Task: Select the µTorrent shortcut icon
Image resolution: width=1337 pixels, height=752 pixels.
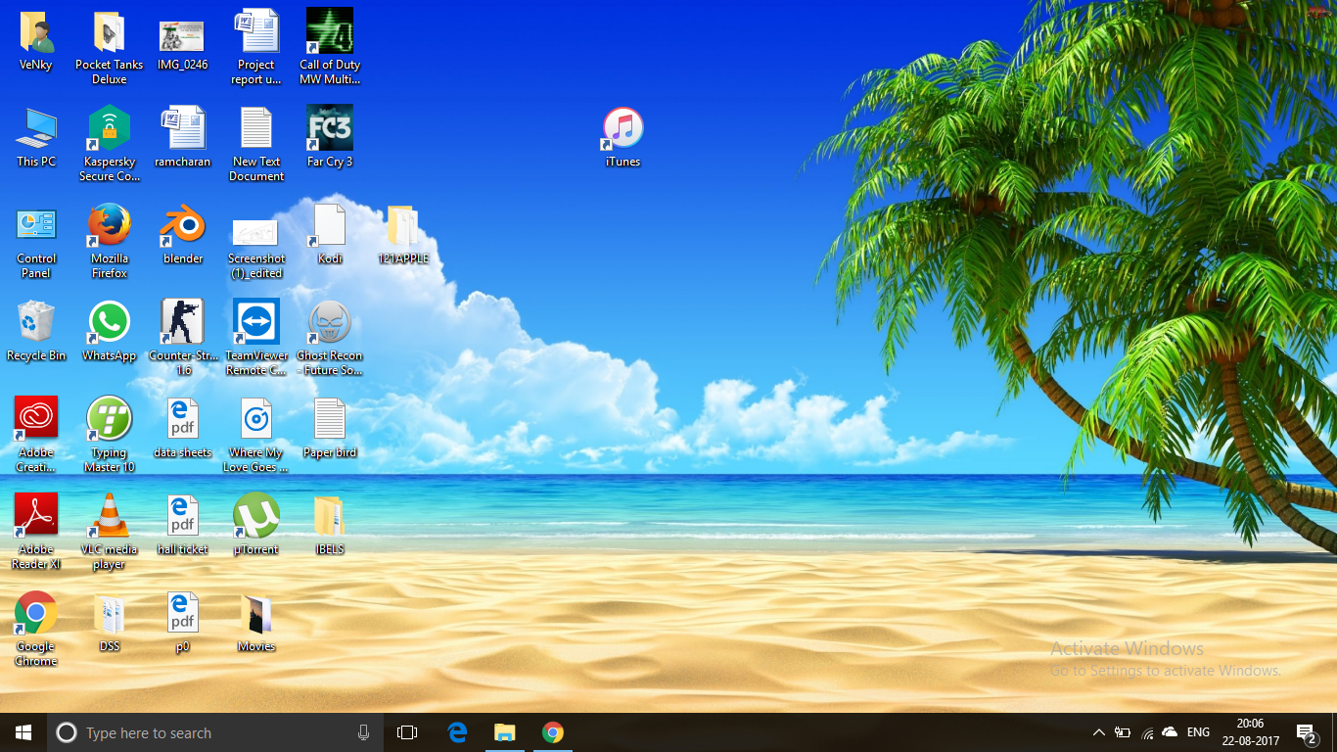Action: [x=256, y=526]
